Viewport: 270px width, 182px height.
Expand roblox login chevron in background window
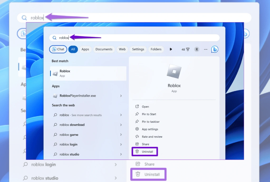[116, 165]
